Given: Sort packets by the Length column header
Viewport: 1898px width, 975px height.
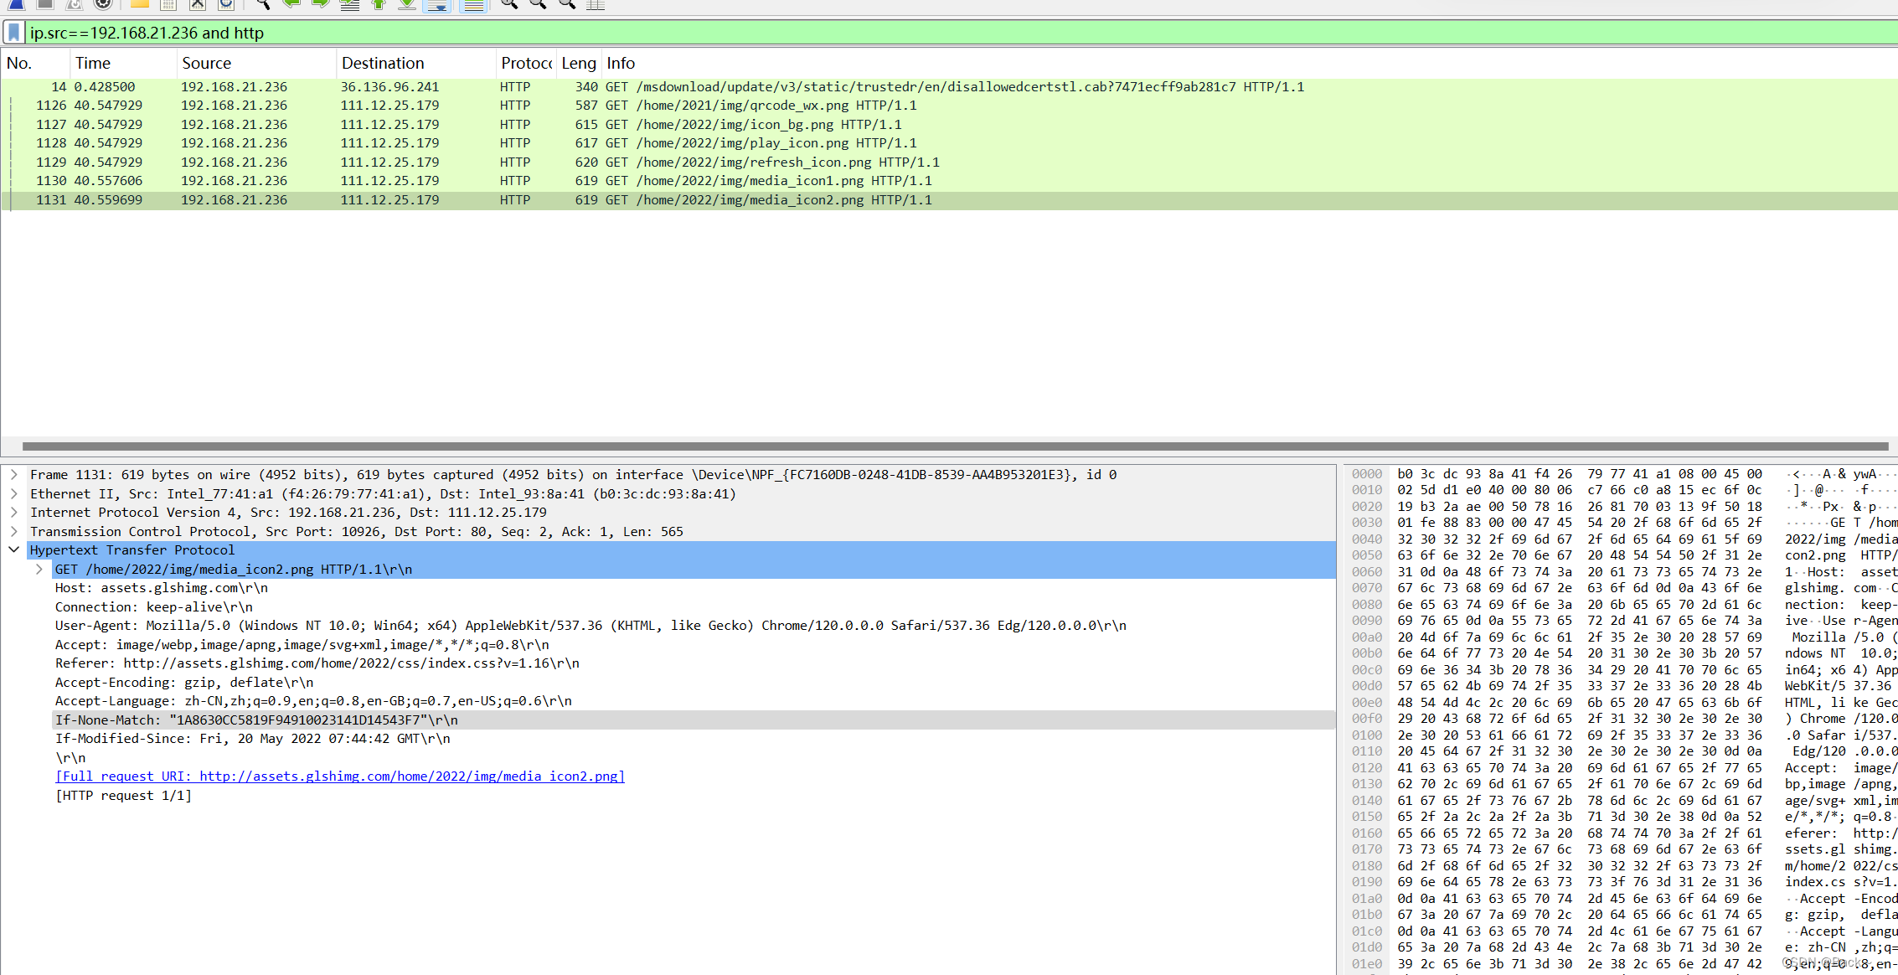Looking at the screenshot, I should point(579,63).
